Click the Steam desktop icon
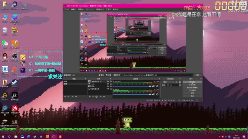 pyautogui.click(x=14, y=83)
